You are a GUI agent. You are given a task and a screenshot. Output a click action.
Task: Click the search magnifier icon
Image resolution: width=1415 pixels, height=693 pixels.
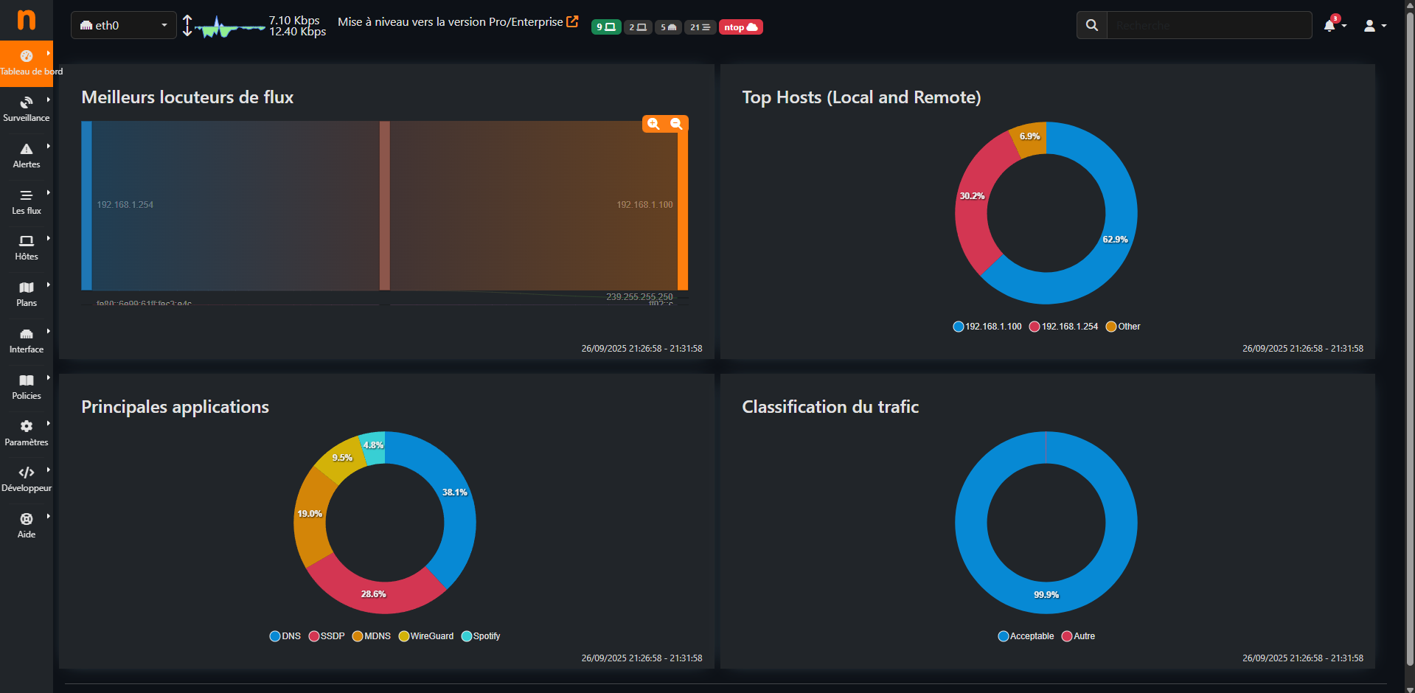1091,26
